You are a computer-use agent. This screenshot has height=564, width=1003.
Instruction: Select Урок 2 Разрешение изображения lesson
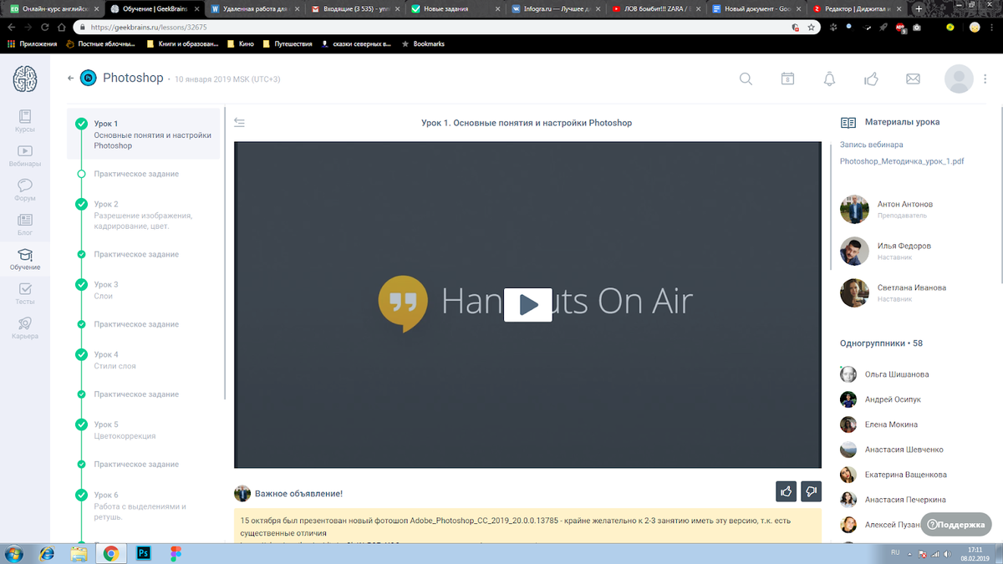click(143, 215)
